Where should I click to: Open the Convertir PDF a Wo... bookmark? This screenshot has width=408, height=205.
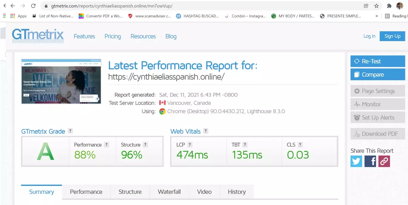101,16
